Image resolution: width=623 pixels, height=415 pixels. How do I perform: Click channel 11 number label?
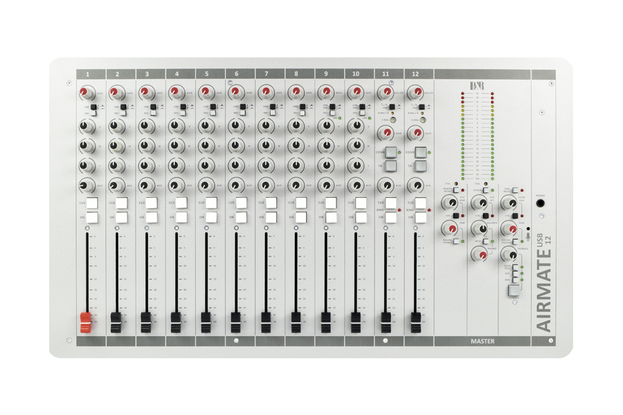386,74
